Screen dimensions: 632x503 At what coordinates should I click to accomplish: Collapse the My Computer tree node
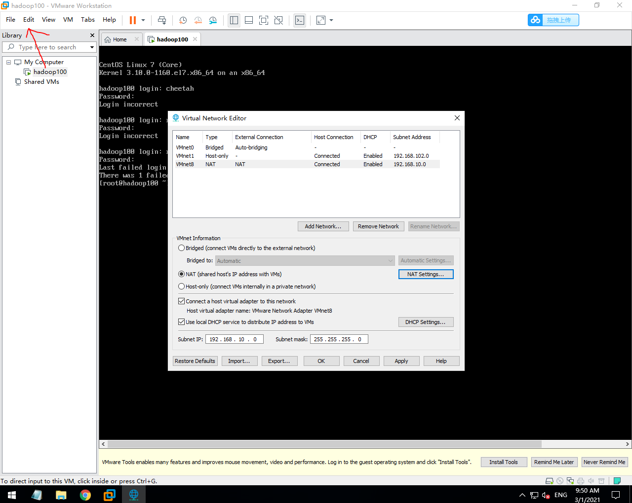point(8,62)
